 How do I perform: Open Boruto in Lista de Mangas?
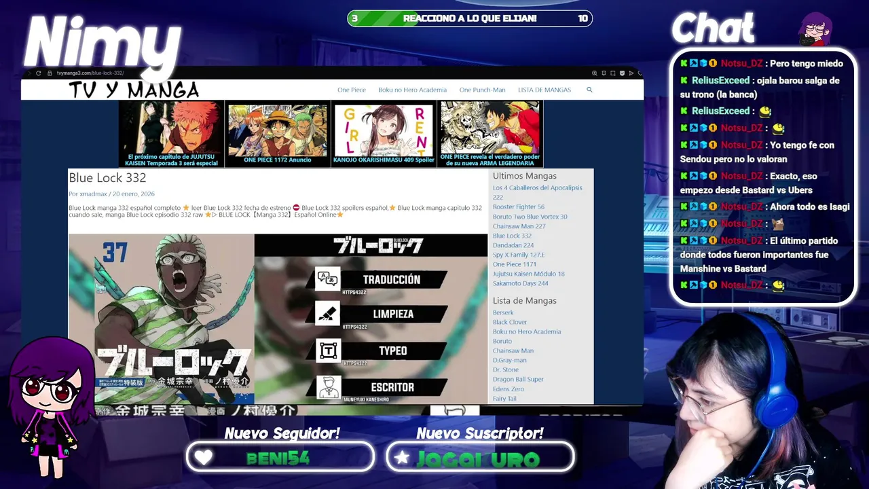click(x=502, y=341)
